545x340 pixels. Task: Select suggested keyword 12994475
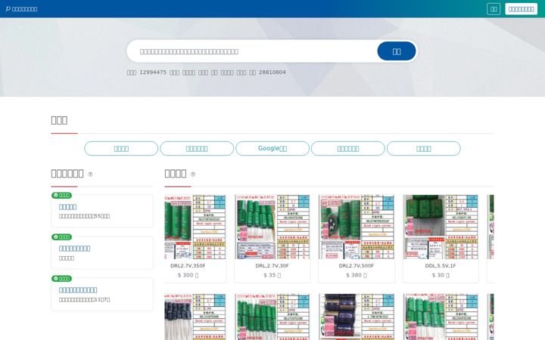153,73
